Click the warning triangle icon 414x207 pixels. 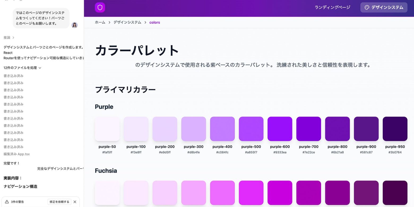(x=7, y=202)
